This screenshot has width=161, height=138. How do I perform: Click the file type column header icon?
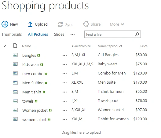15,45
